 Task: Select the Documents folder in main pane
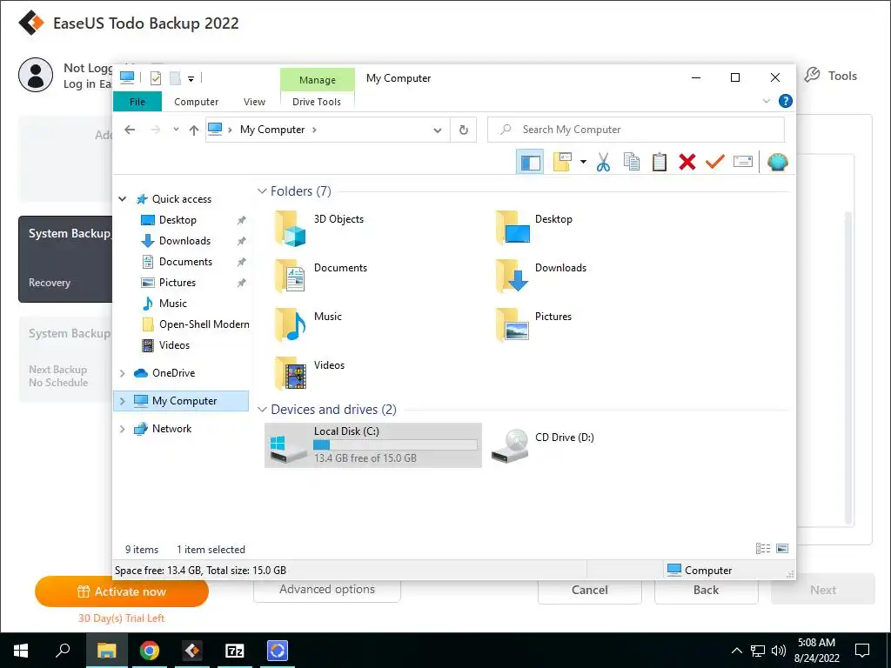pos(321,276)
